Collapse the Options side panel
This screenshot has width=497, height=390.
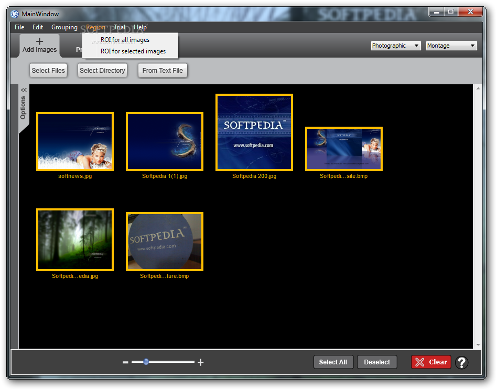(x=24, y=90)
